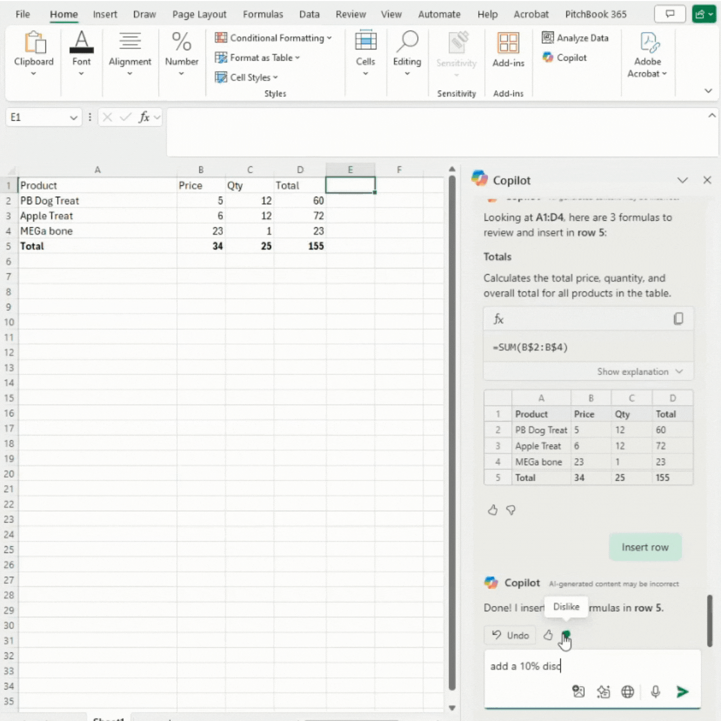The width and height of the screenshot is (721, 721).
Task: Click the green Share button
Action: point(703,14)
